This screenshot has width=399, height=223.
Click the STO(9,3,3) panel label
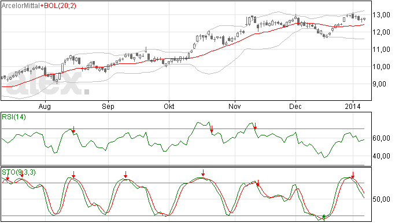click(x=19, y=172)
